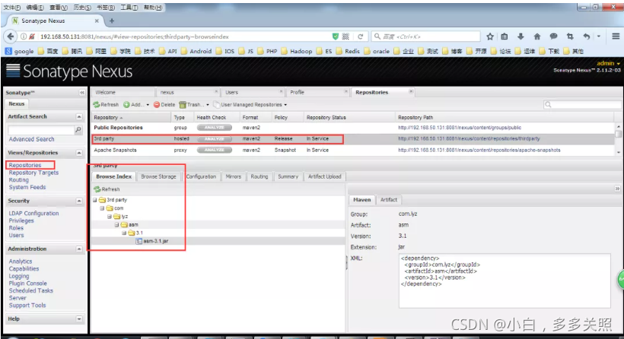Image resolution: width=624 pixels, height=339 pixels.
Task: Click Refresh in Browse Index panel
Action: 107,189
